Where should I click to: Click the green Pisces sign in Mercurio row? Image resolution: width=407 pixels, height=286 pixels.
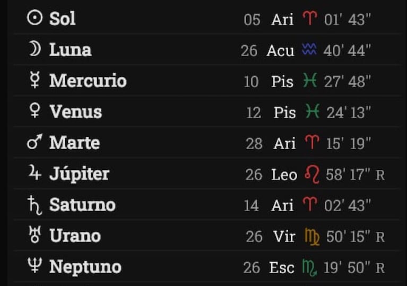pos(309,81)
